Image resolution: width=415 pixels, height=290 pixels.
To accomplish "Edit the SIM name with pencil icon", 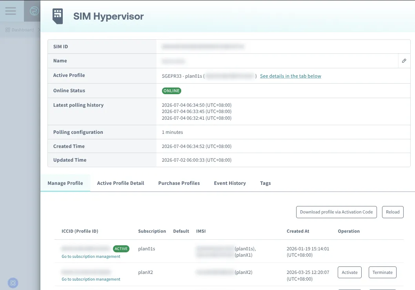I will 404,61.
